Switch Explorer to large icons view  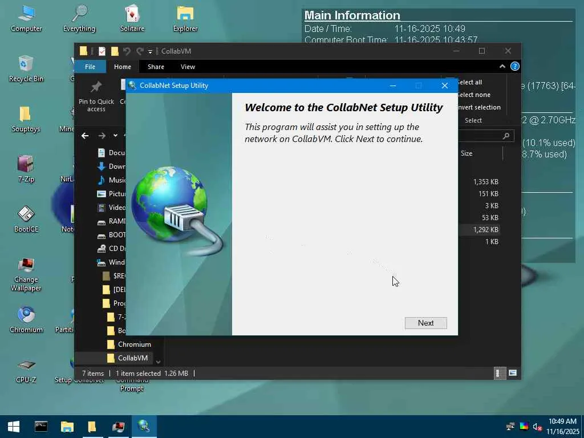click(x=513, y=373)
